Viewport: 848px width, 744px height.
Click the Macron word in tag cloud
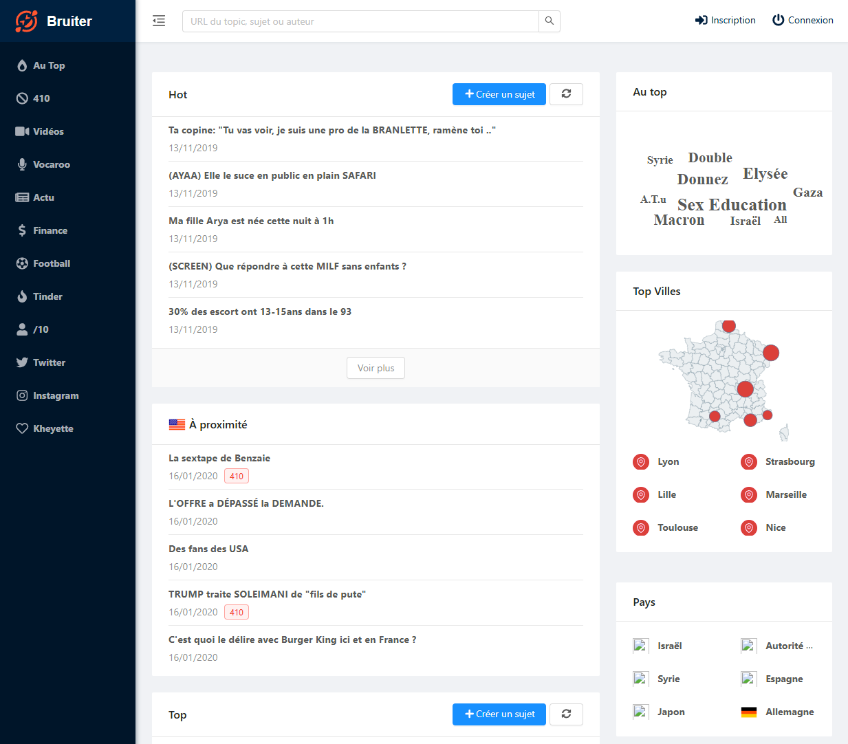coord(679,220)
